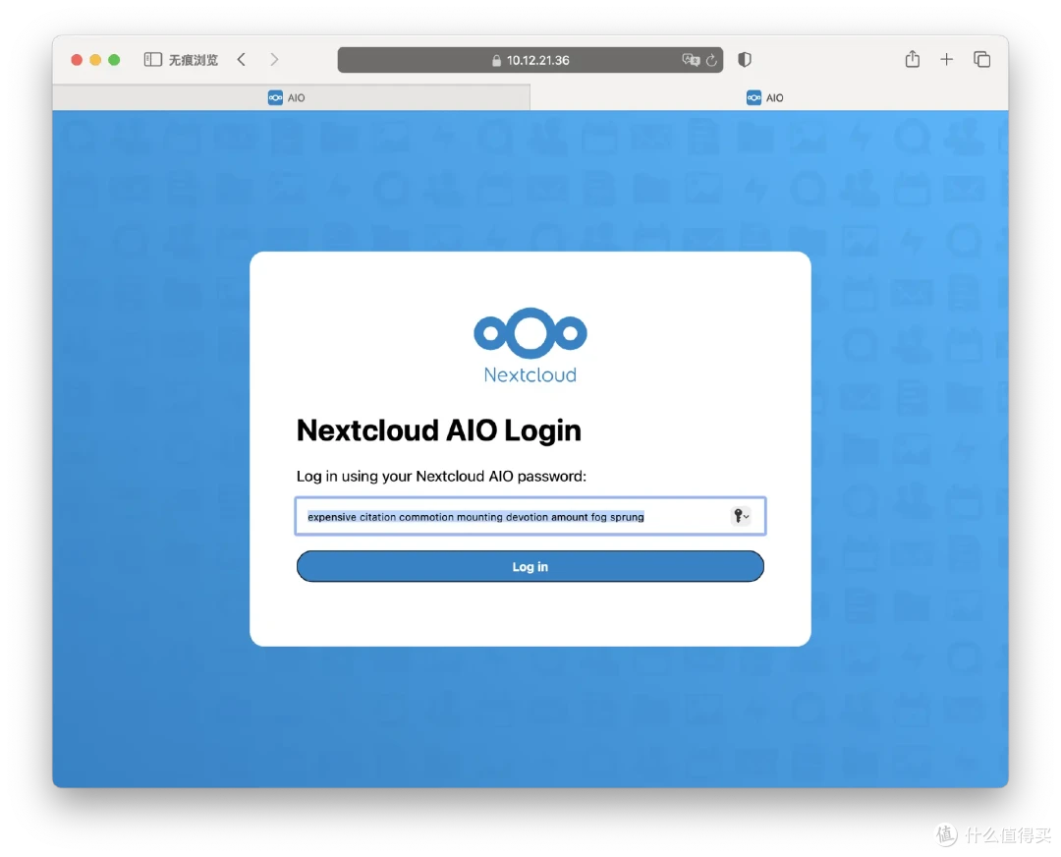
Task: Click the lock icon in the address bar
Action: pos(496,60)
